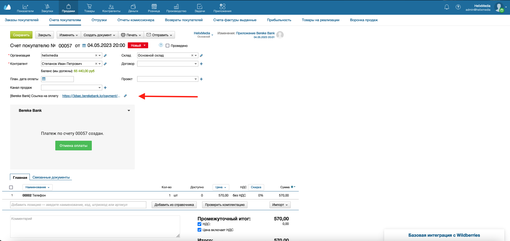Image resolution: width=510 pixels, height=241 pixels.
Task: Edit the Организация with pencil icon
Action: (x=105, y=55)
